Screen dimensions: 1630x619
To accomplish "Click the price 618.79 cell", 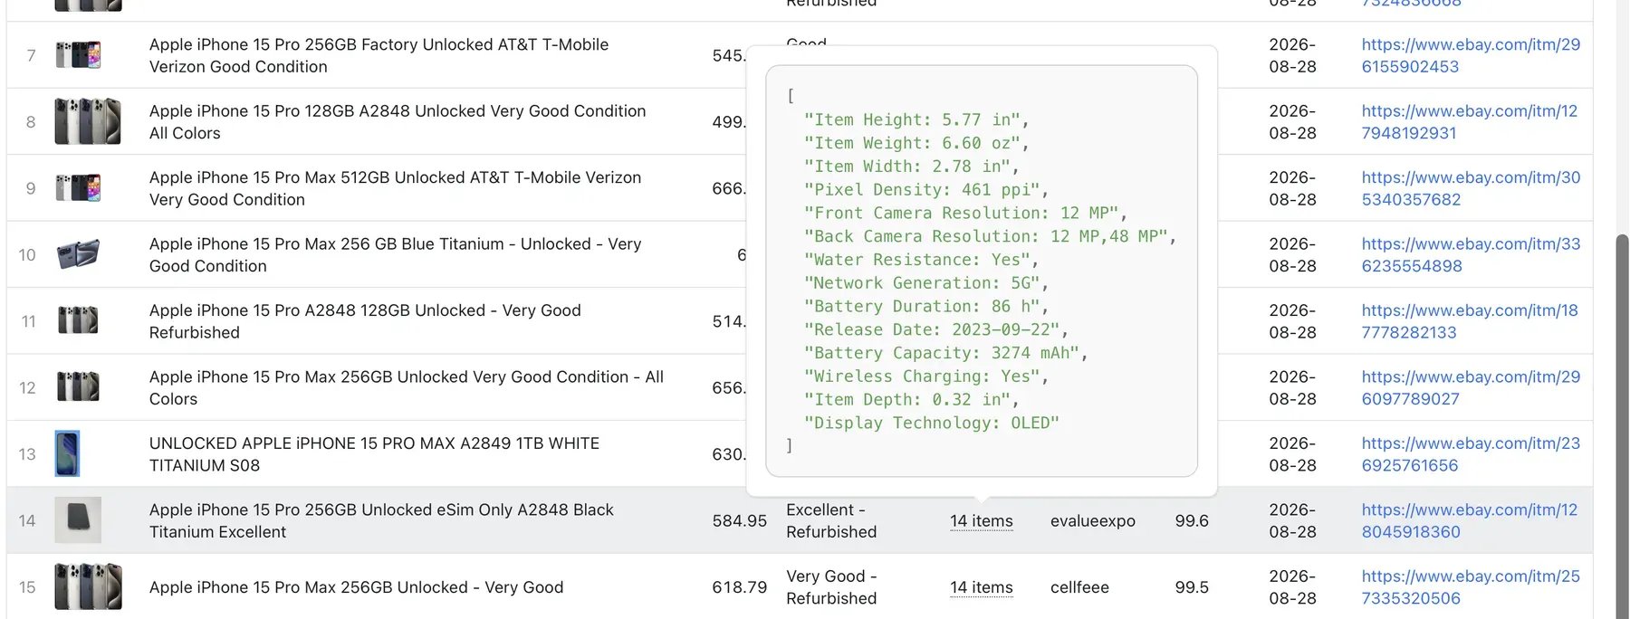I will click(739, 587).
